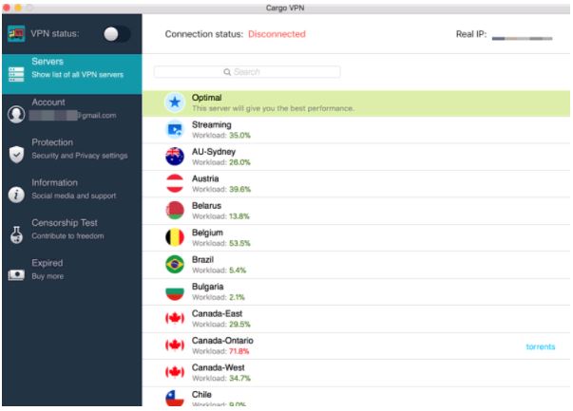Click the Brazil workload 5.4% value
This screenshot has width=573, height=411.
click(238, 271)
